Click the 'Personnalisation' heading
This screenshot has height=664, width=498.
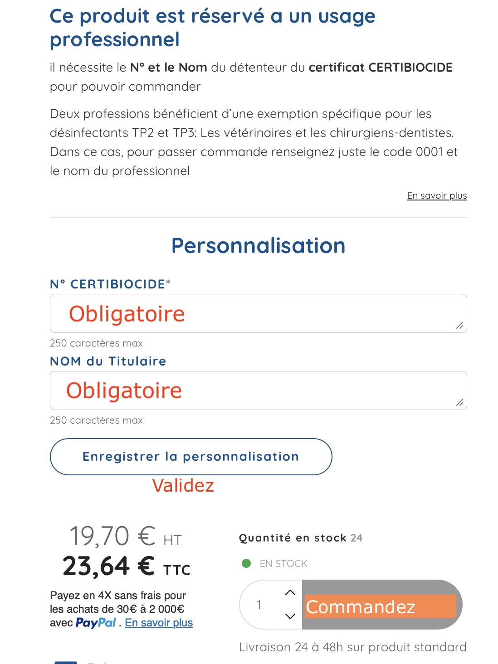click(x=258, y=245)
